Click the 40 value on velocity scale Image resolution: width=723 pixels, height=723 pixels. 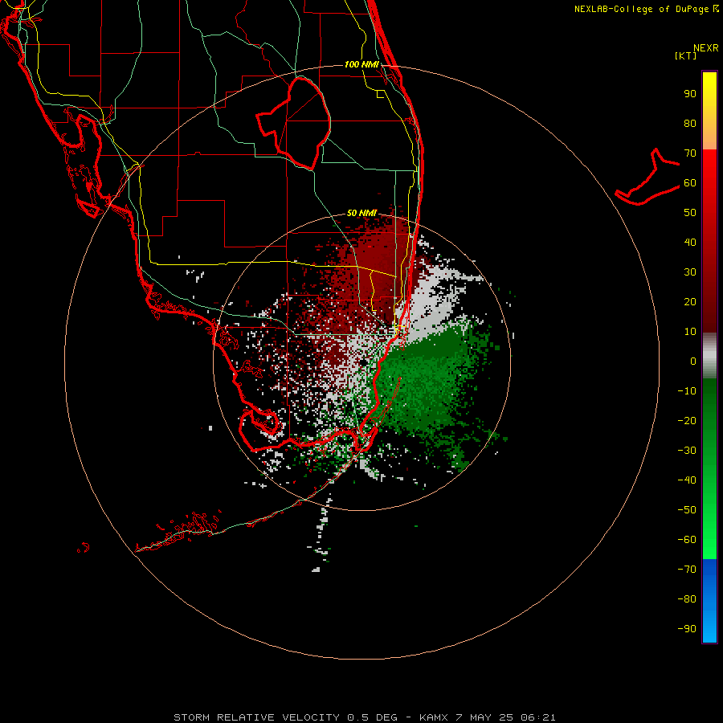pyautogui.click(x=690, y=242)
